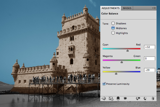Click the Magenta-Green slider handle
Image resolution: width=160 pixels, height=107 pixels.
point(122,62)
